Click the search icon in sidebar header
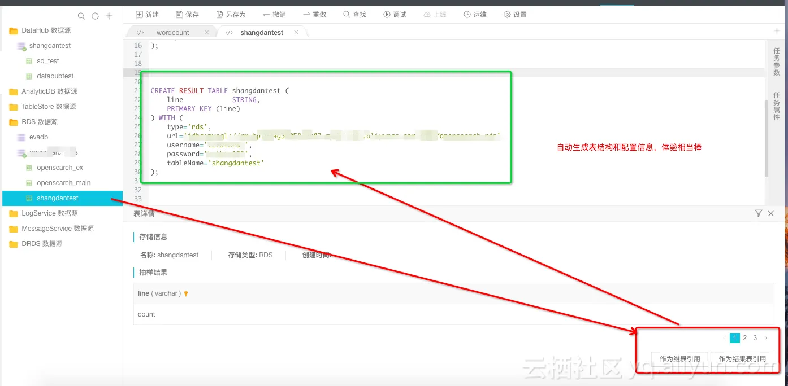788x386 pixels. (x=81, y=16)
